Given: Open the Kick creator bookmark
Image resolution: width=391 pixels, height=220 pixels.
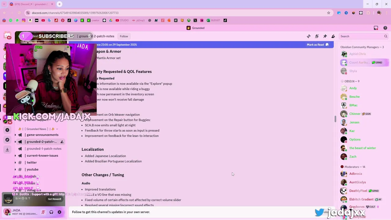Looking at the screenshot, I should tap(93, 20).
